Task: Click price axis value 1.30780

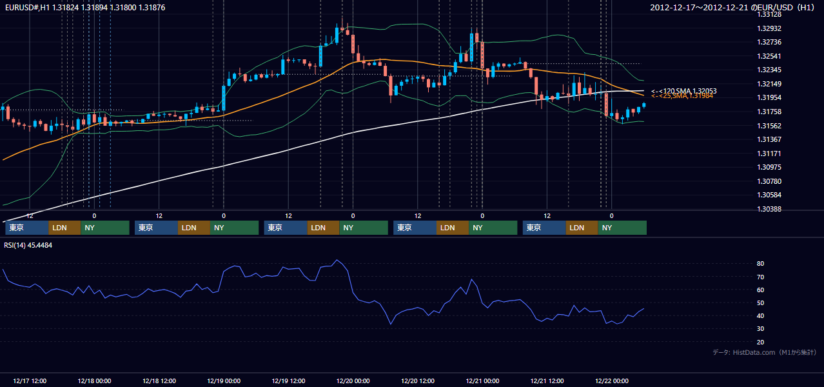Action: [x=769, y=181]
